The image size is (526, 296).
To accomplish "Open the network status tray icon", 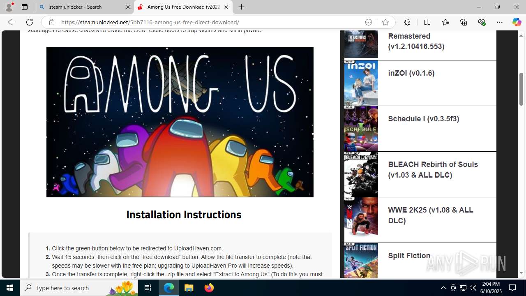I will pyautogui.click(x=463, y=288).
